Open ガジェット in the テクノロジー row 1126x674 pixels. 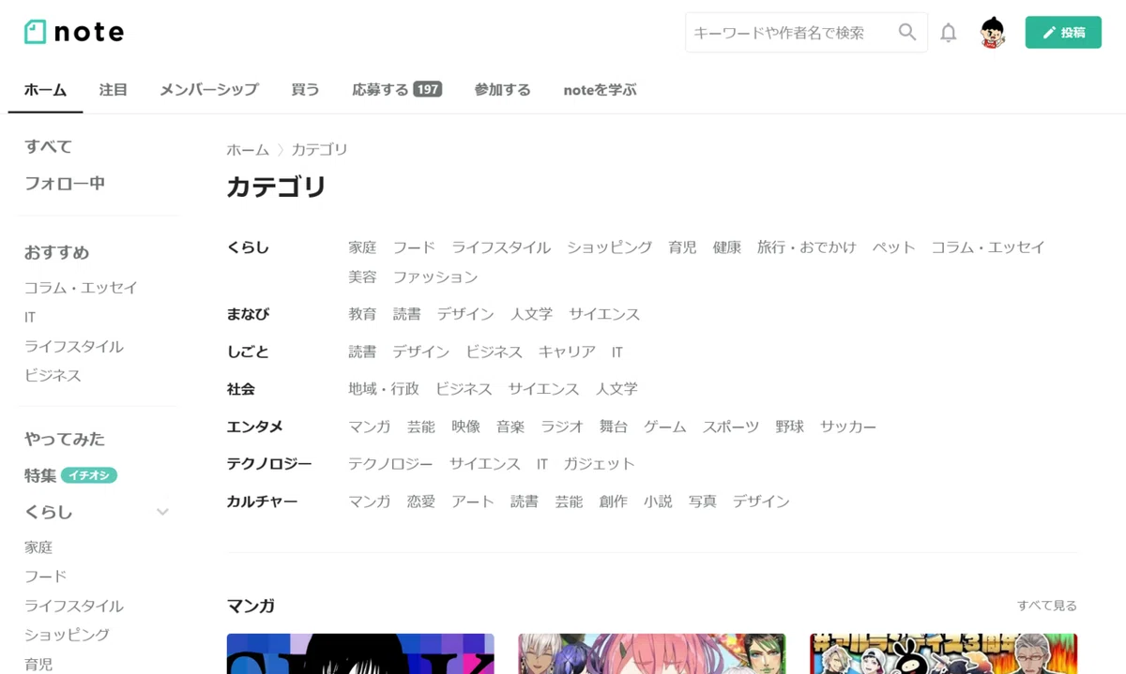pyautogui.click(x=599, y=464)
